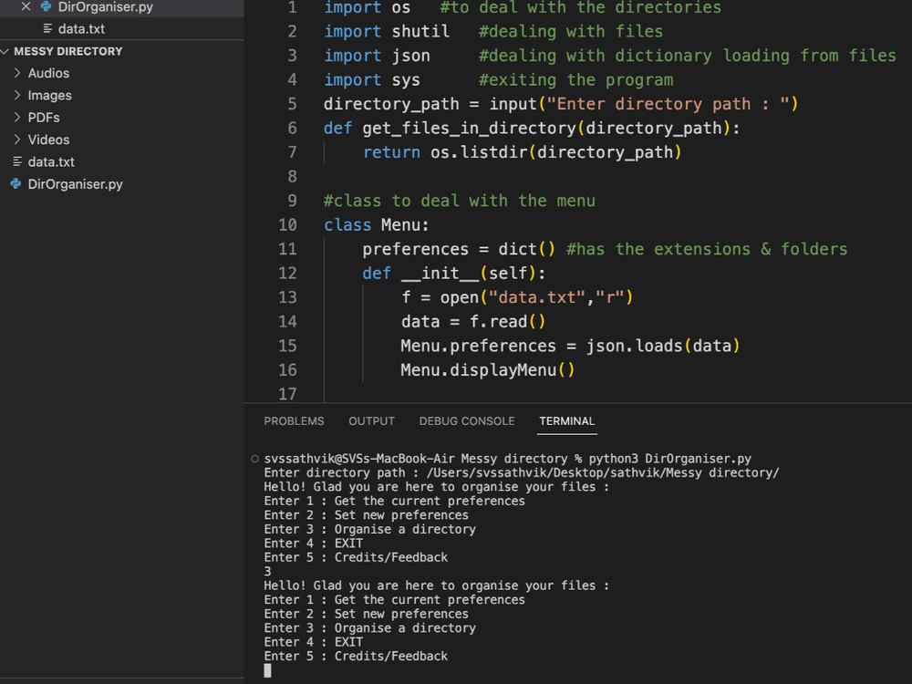This screenshot has height=684, width=912.
Task: Select the Images folder name
Action: click(x=50, y=96)
